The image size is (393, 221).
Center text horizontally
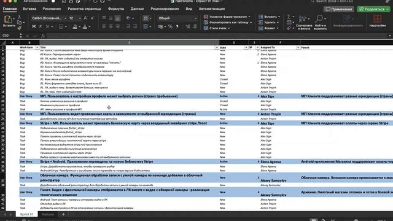(111, 26)
